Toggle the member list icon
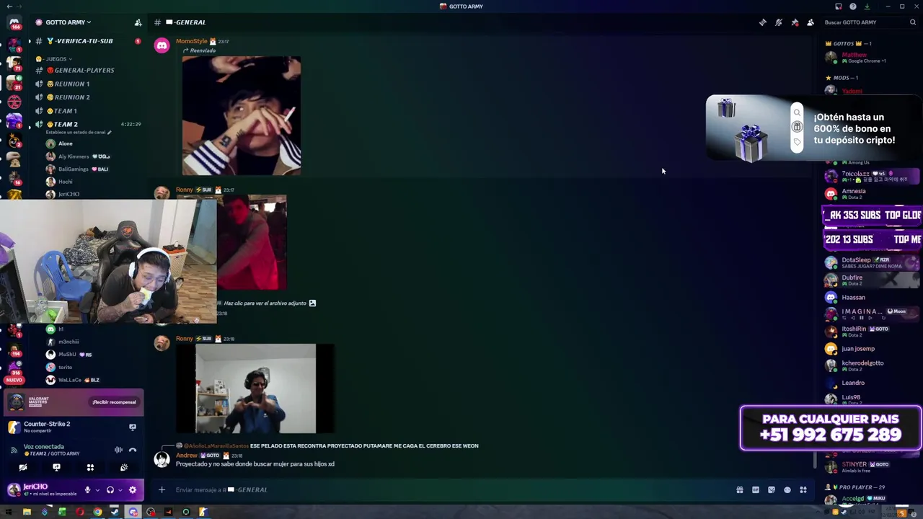923x519 pixels. coord(811,22)
